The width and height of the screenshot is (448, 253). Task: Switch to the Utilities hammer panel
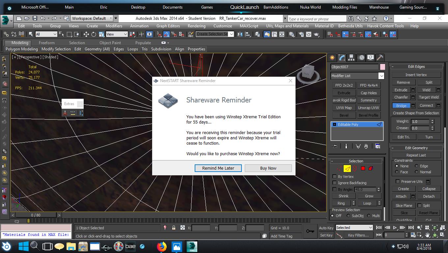coord(380,58)
